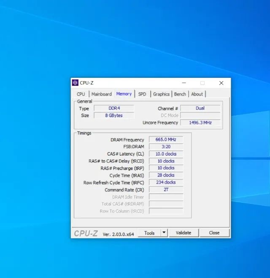270x278 pixels.
Task: Click the Cycle Time value 28 clocks
Action: pyautogui.click(x=166, y=175)
